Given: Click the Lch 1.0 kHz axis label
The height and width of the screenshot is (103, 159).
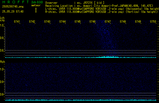Looking at the screenshot, I should click(2, 25).
